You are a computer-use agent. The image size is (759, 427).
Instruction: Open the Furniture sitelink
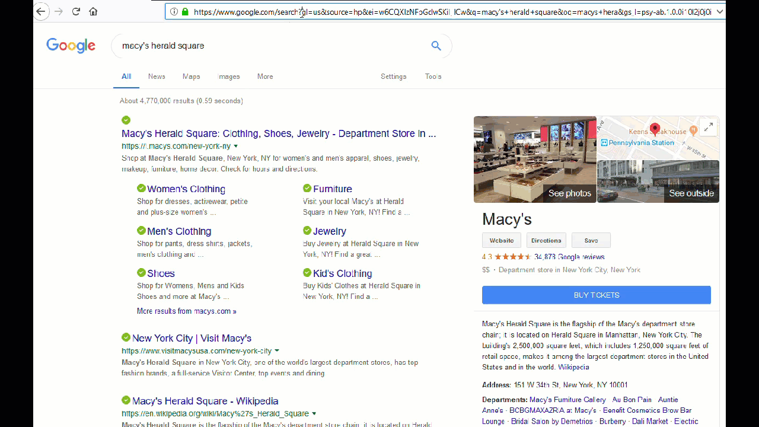pyautogui.click(x=333, y=189)
